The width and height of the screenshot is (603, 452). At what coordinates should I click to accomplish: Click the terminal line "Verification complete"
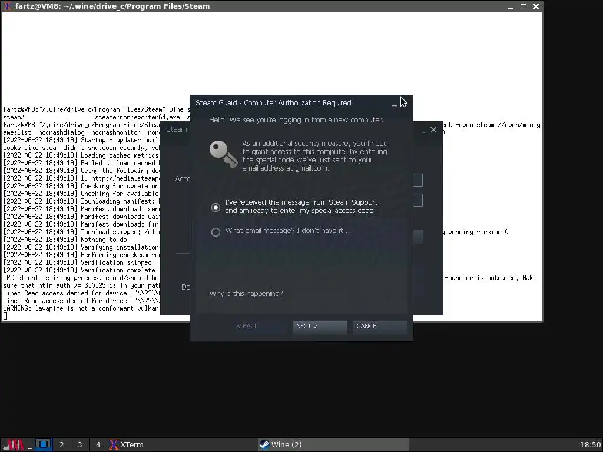(x=118, y=270)
